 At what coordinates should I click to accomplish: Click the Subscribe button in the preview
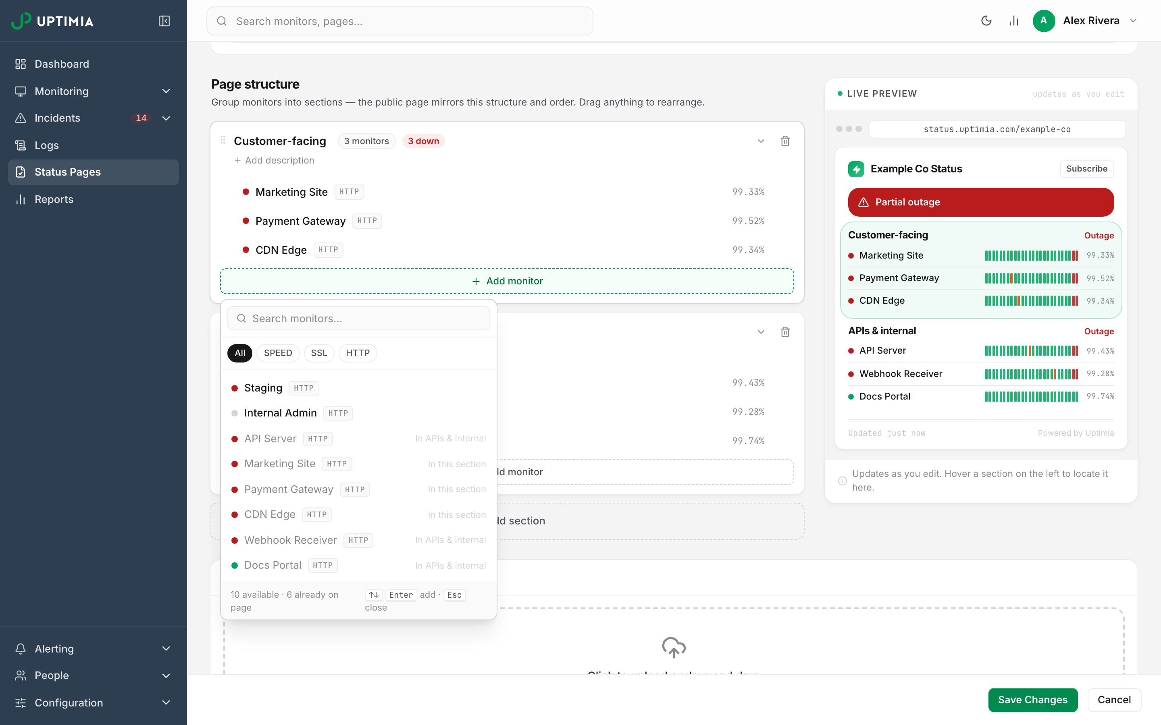click(1087, 169)
